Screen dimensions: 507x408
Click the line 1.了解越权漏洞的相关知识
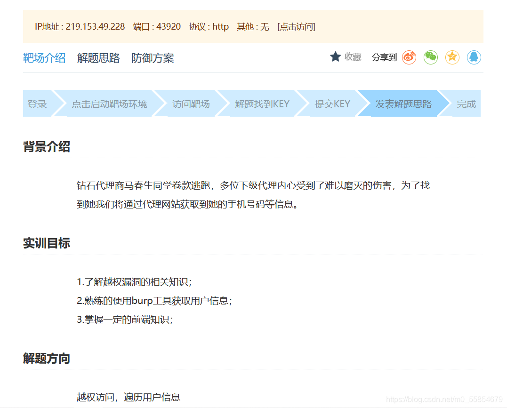point(134,282)
